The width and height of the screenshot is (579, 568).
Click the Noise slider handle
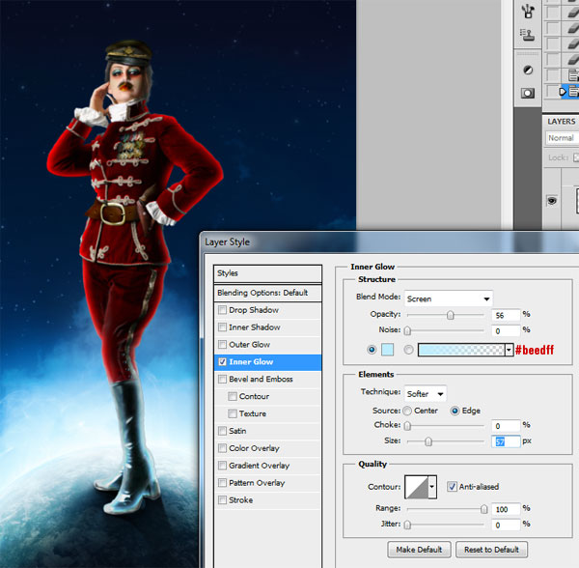tap(407, 330)
